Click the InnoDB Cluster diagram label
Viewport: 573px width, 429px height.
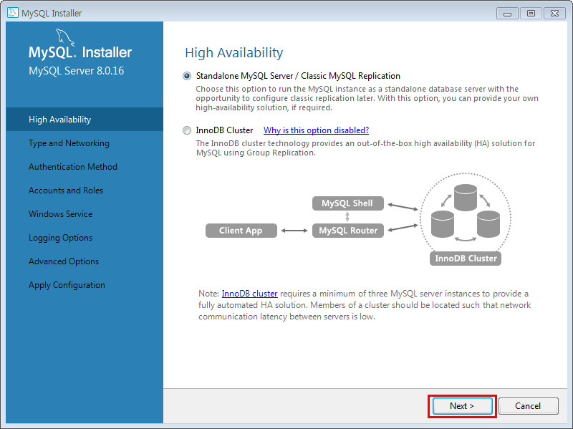[466, 259]
